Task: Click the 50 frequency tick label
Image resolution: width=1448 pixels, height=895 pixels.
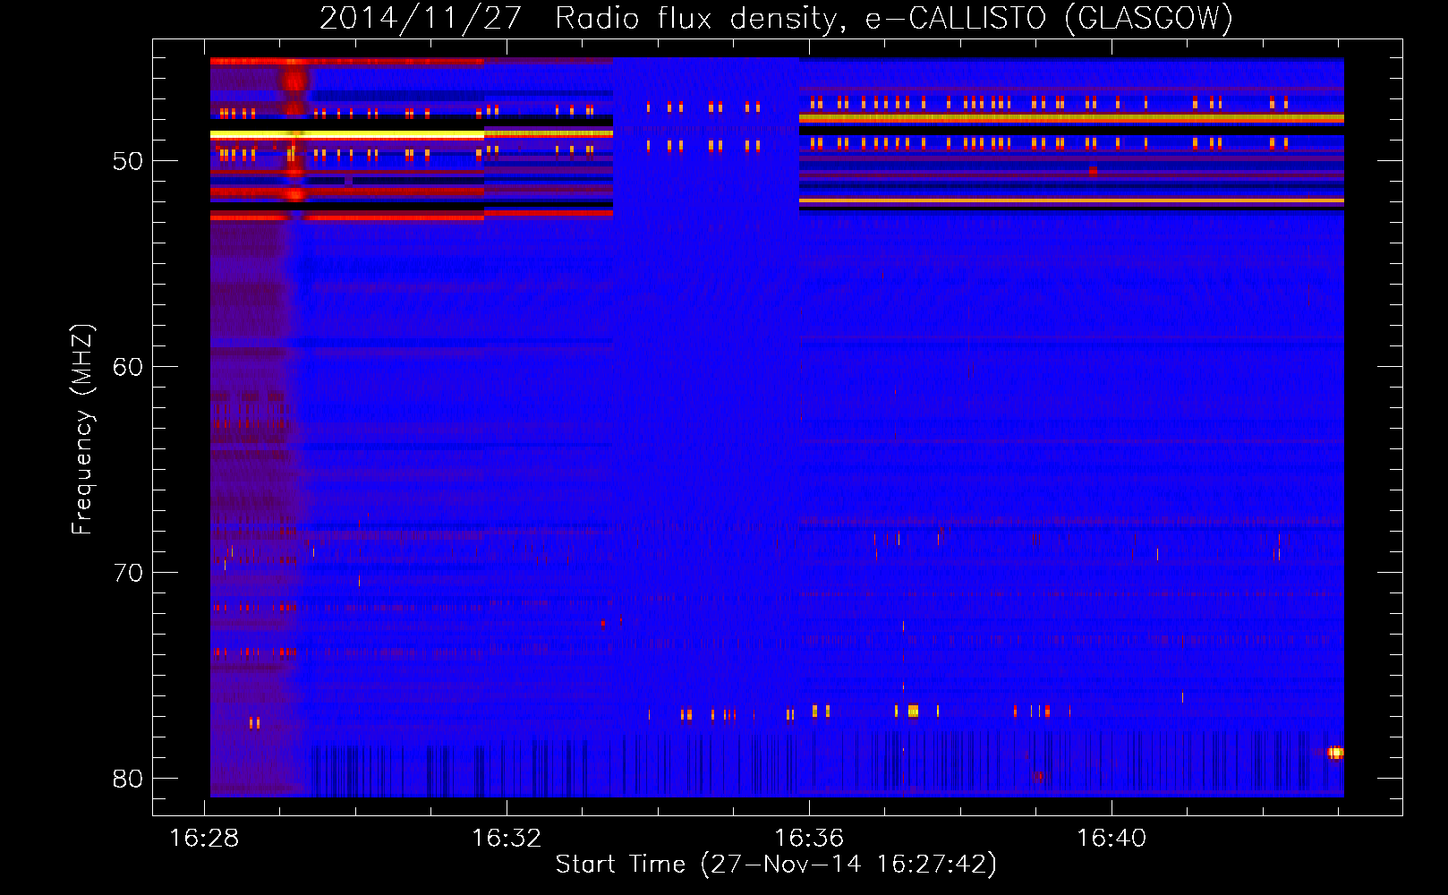Action: tap(128, 162)
